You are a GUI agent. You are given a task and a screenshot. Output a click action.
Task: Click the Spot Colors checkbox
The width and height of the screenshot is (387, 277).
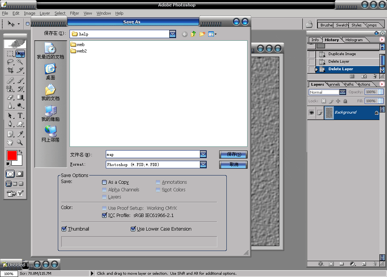158,190
